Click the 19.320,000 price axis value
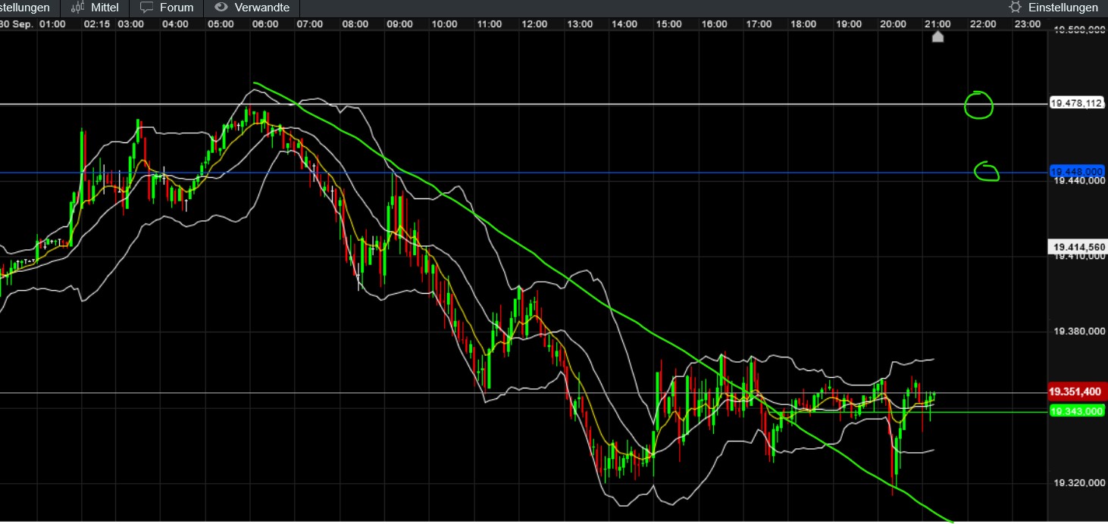Screen dimensions: 1108x524 pyautogui.click(x=1081, y=482)
